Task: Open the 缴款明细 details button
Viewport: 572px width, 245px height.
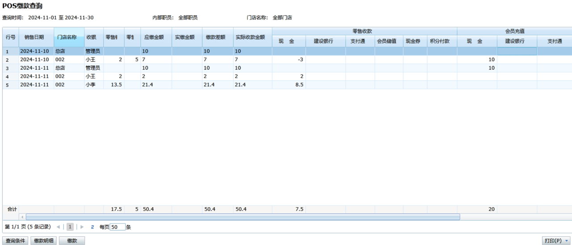Action: (x=44, y=241)
